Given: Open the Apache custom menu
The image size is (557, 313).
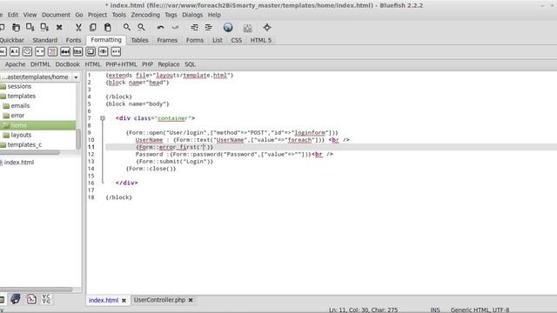Looking at the screenshot, I should tap(16, 64).
